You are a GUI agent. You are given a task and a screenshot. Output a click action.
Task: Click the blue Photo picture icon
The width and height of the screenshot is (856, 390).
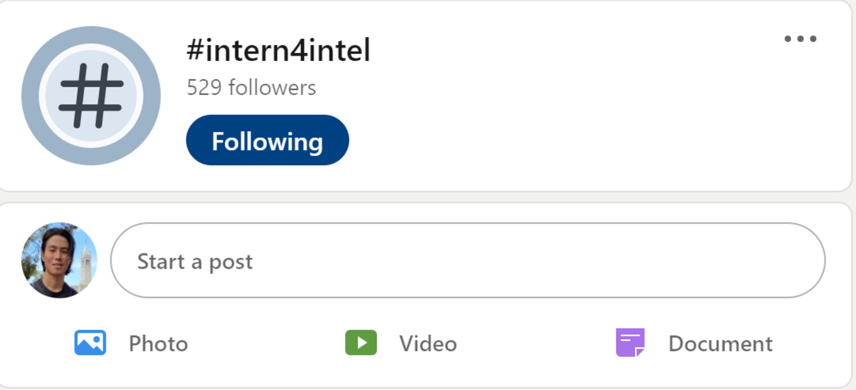90,343
